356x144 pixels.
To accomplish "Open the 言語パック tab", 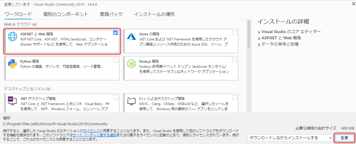I will pyautogui.click(x=111, y=15).
